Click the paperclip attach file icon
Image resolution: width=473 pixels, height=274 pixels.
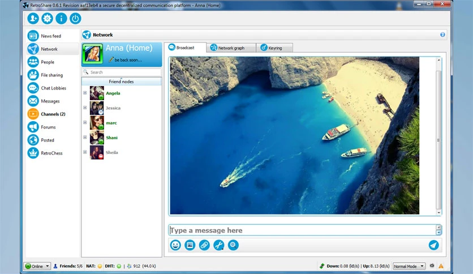coord(204,245)
